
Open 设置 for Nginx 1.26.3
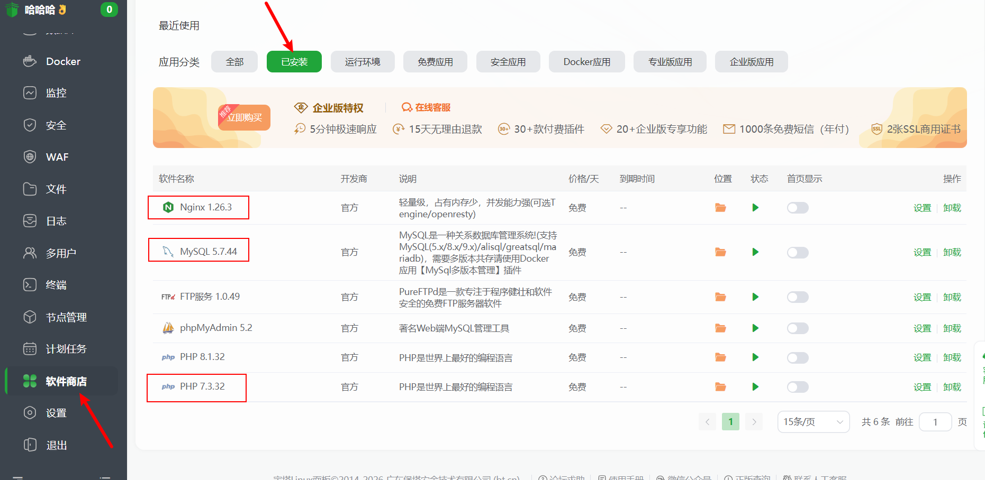[922, 208]
